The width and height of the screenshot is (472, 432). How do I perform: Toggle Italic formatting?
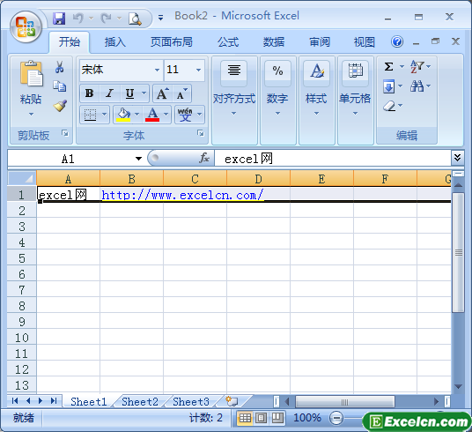[x=109, y=93]
